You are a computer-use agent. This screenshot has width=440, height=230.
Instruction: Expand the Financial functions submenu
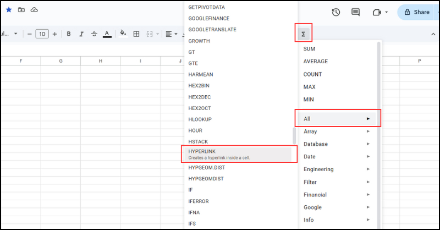338,195
